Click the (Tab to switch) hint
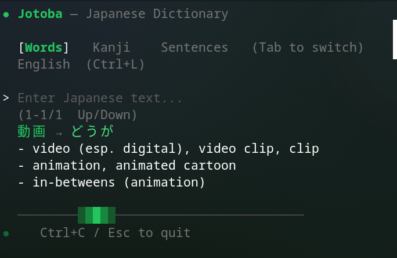 [308, 48]
